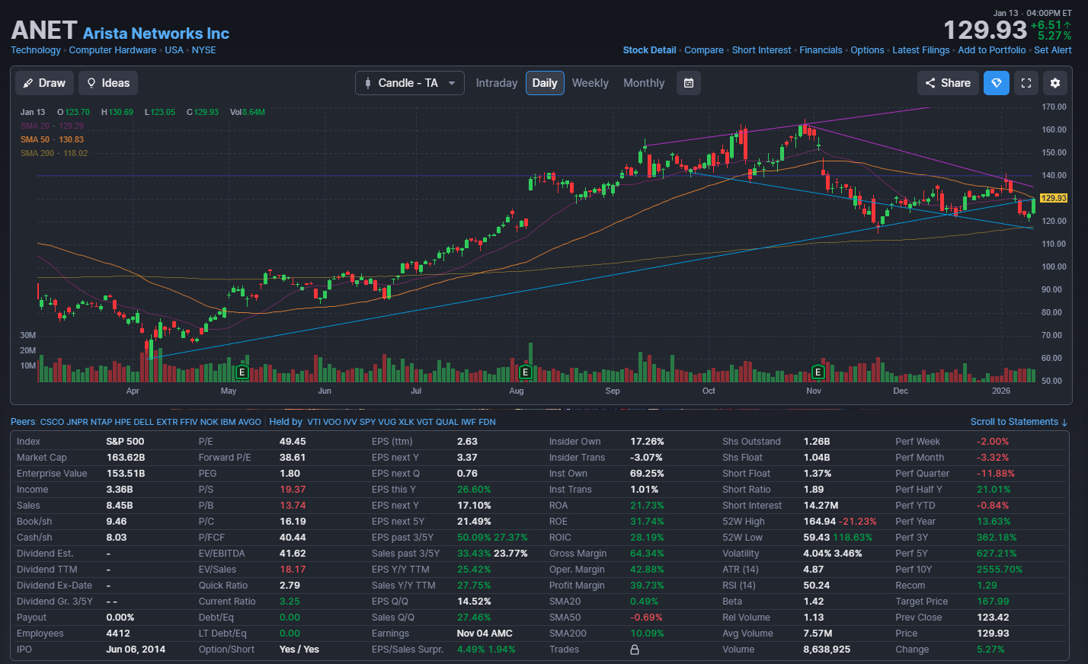Screen dimensions: 1088x664
Task: Open peer ticker NOK
Action: pos(209,422)
